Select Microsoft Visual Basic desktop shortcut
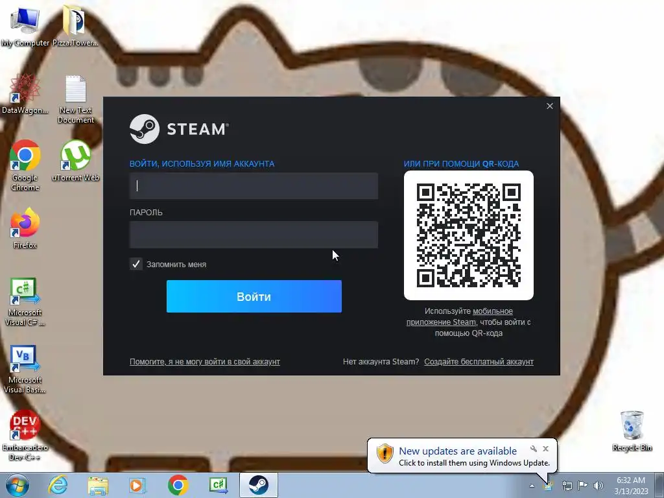The height and width of the screenshot is (498, 664). click(x=25, y=369)
